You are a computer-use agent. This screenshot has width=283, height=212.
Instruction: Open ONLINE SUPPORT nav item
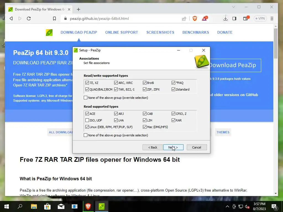click(122, 33)
